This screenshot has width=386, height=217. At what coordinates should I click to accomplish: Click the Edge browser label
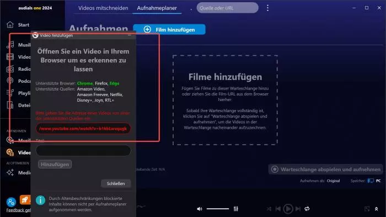[114, 83]
